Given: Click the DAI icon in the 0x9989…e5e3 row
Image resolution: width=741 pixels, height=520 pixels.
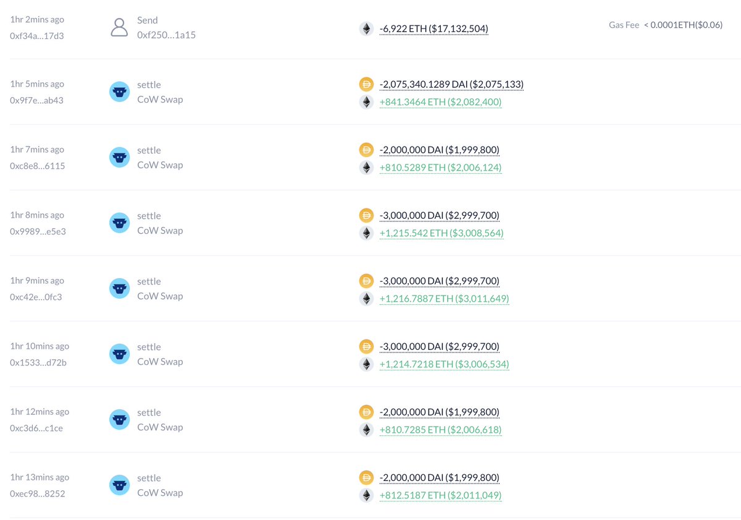Looking at the screenshot, I should pyautogui.click(x=366, y=215).
